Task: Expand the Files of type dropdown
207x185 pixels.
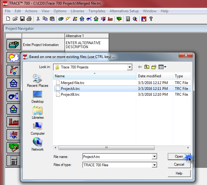Action: (x=154, y=165)
